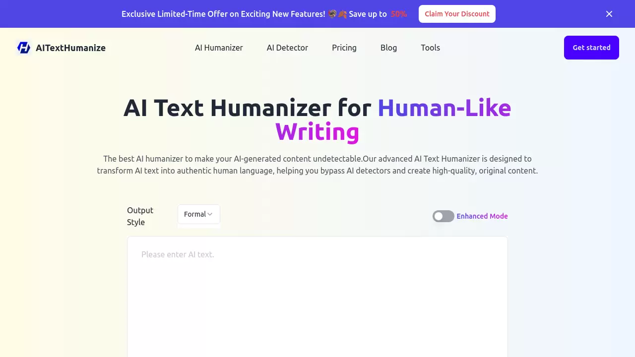Claim Your Discount button in banner
Screen dimensions: 635x357
[x=457, y=14]
